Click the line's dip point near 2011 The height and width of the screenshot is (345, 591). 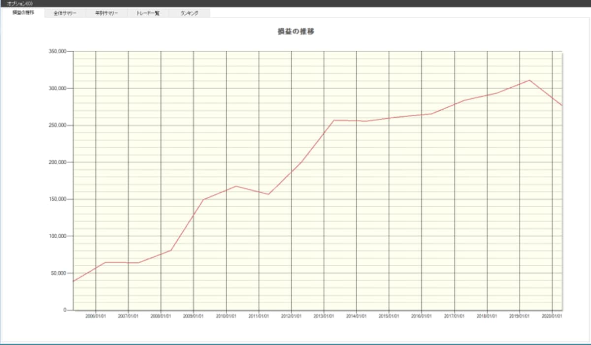pos(268,194)
